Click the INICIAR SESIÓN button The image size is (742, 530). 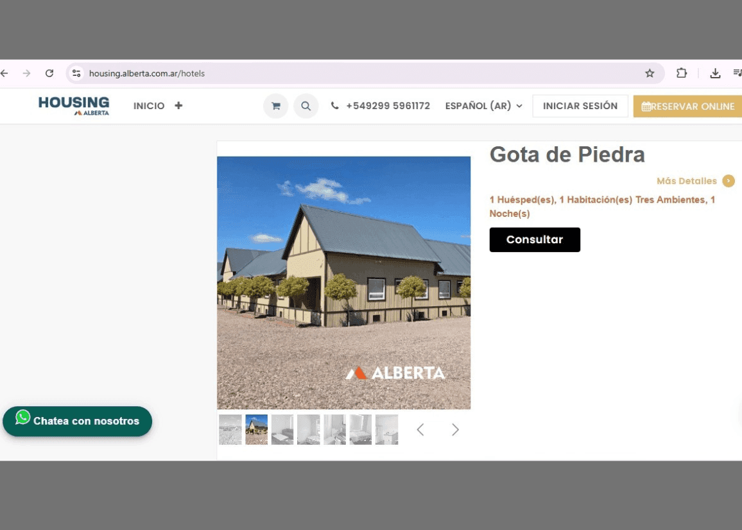tap(580, 106)
